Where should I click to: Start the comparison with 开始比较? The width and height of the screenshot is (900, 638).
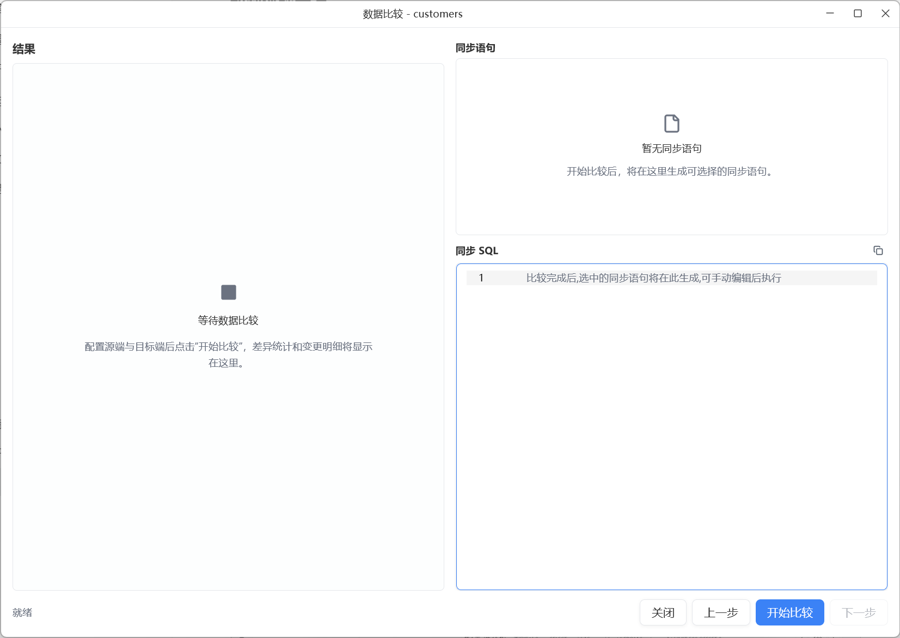tap(789, 612)
